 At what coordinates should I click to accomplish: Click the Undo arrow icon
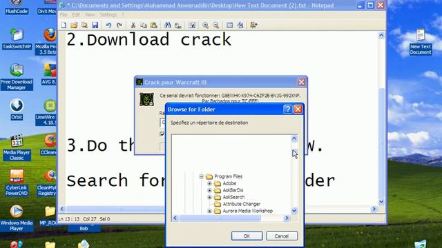[108, 25]
